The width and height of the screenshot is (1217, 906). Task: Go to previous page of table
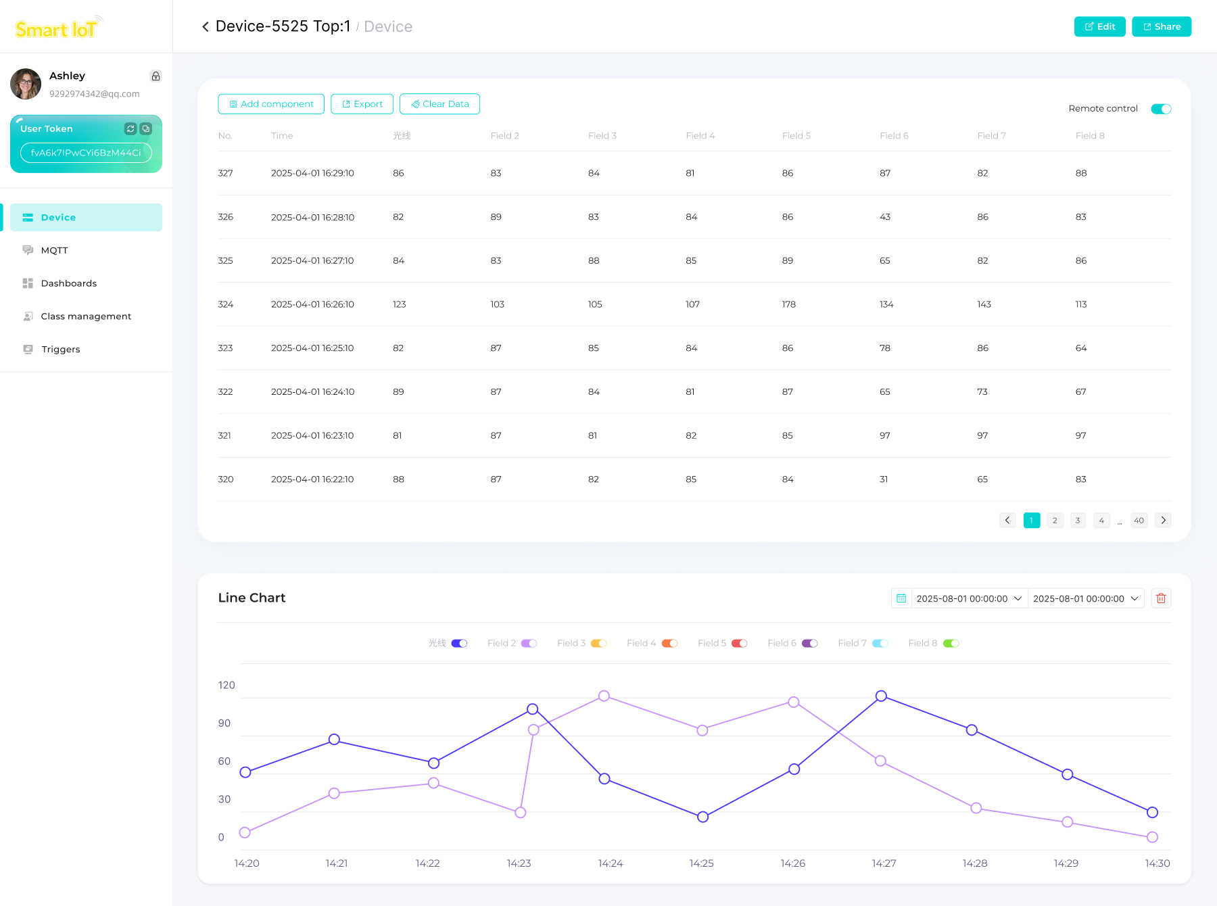point(1007,521)
